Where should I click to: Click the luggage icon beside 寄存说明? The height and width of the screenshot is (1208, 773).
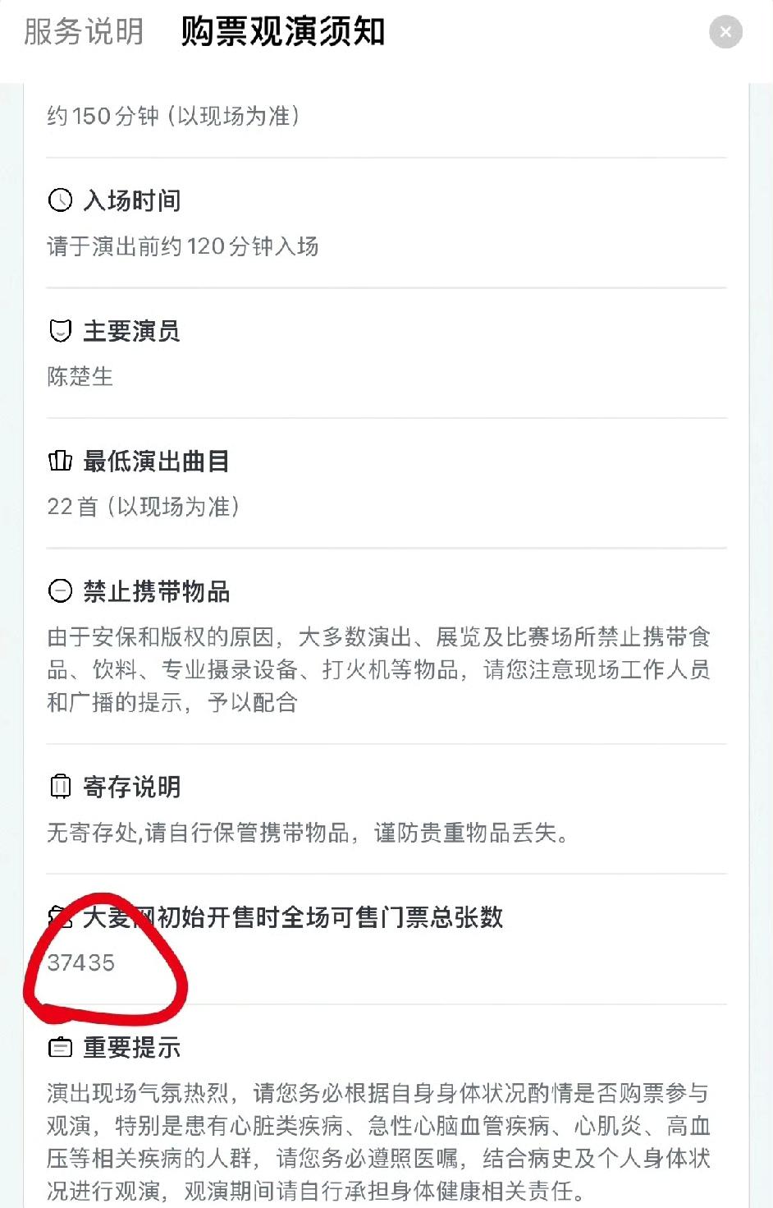61,787
